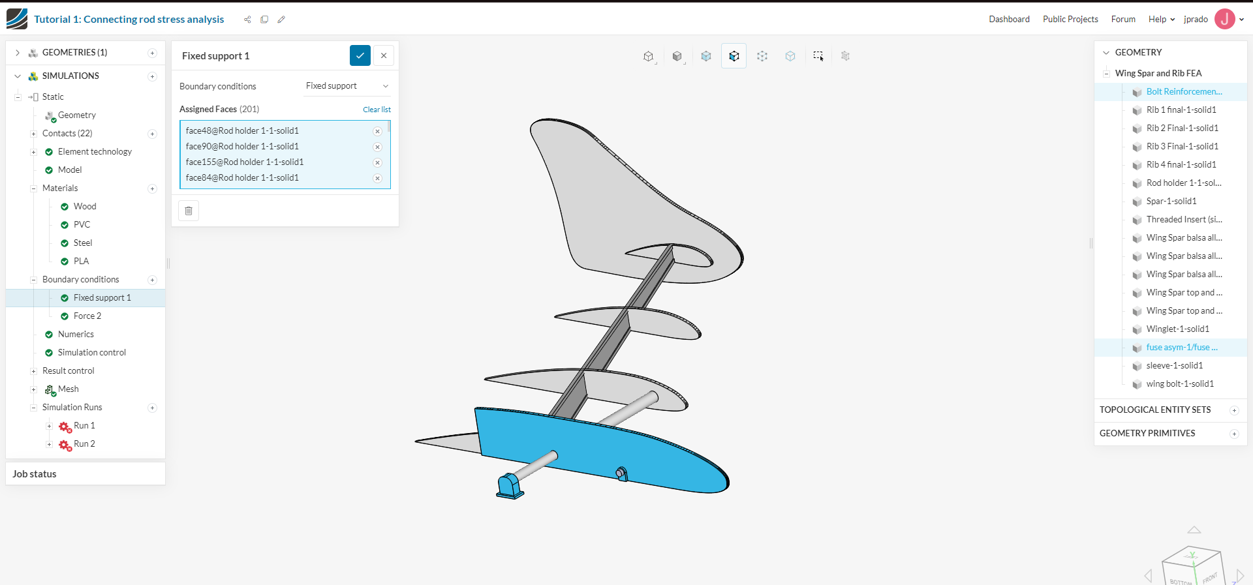The width and height of the screenshot is (1253, 585).
Task: Copy the project using duplicate icon
Action: click(x=264, y=20)
